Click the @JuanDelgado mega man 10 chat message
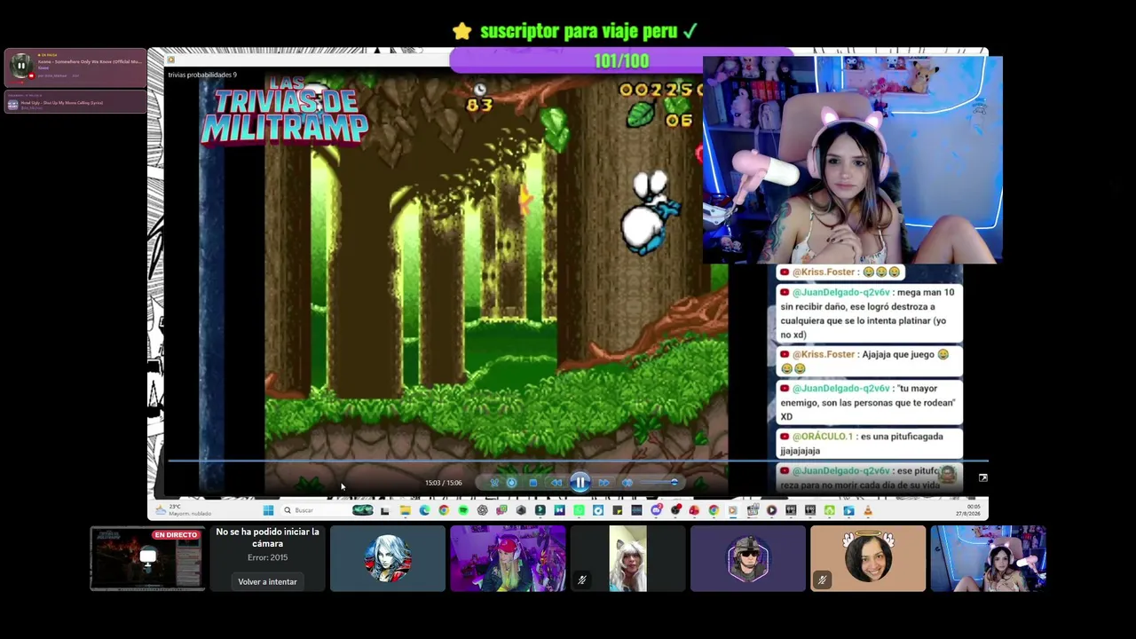 tap(869, 313)
